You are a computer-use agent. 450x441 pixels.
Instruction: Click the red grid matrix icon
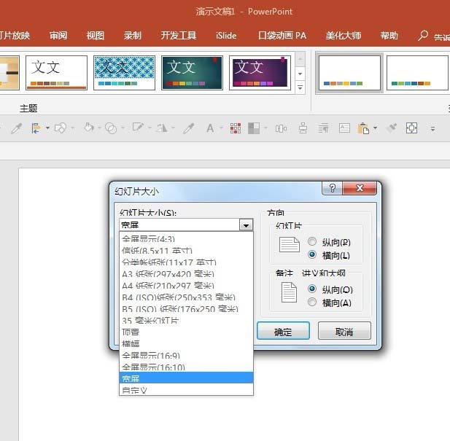[236, 128]
